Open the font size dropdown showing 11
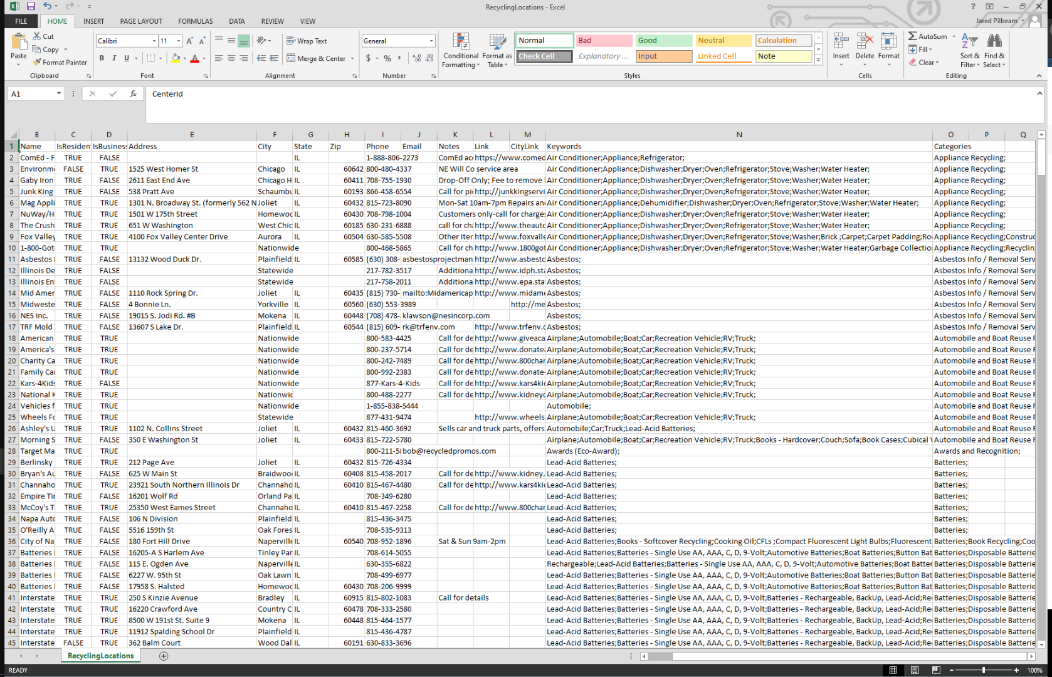The width and height of the screenshot is (1052, 677). tap(179, 41)
